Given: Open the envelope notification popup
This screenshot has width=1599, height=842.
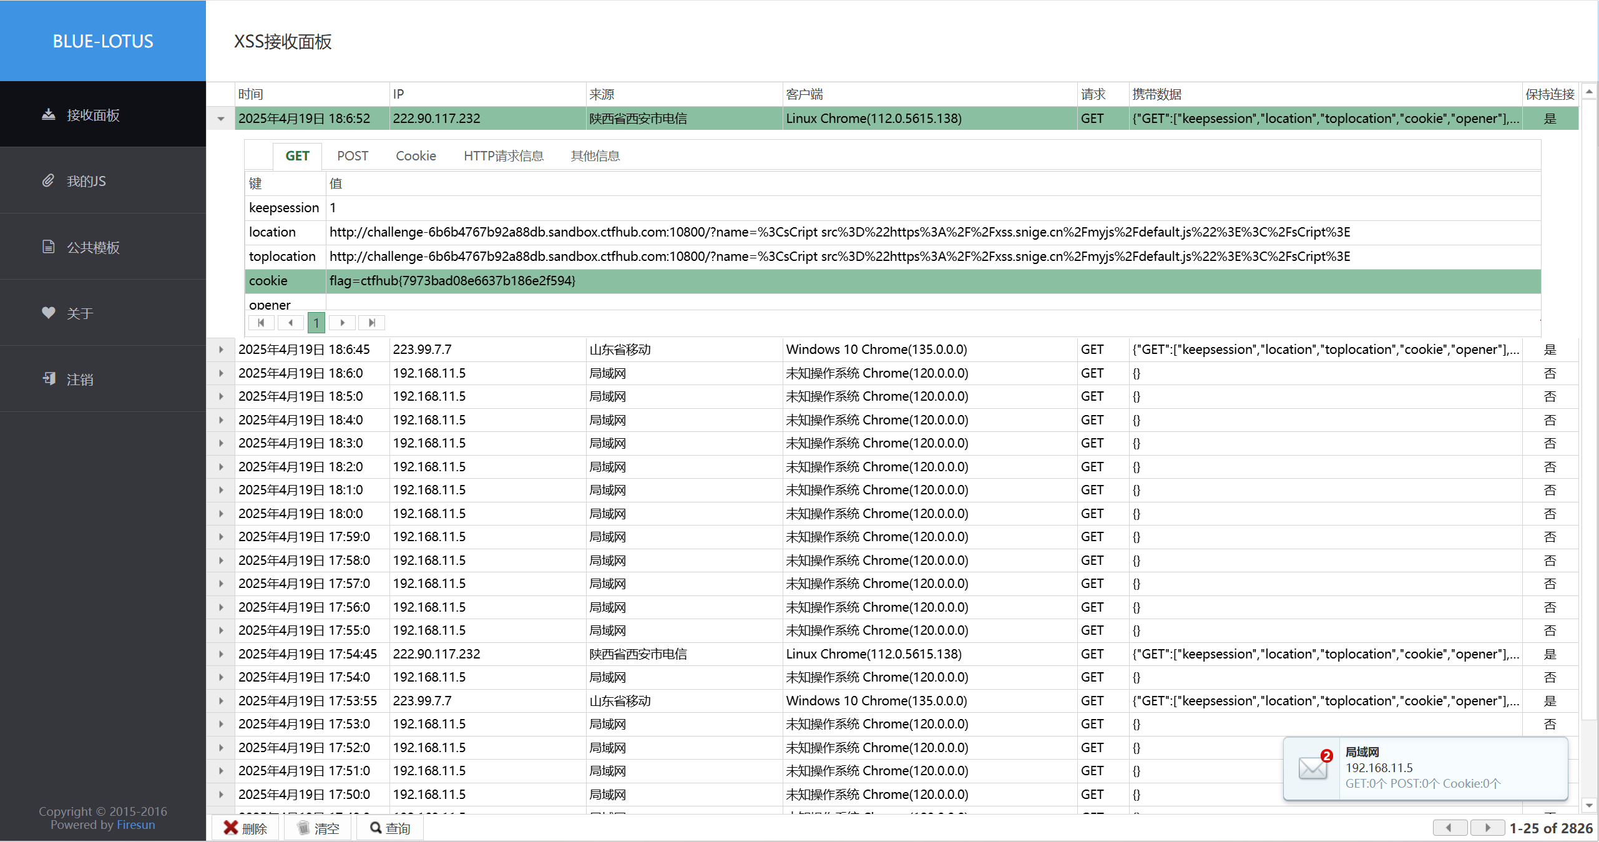Looking at the screenshot, I should pos(1312,768).
